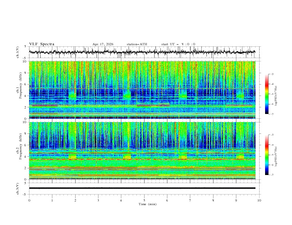
Task: Click the time axis tick label "8"
Action: 213,200
